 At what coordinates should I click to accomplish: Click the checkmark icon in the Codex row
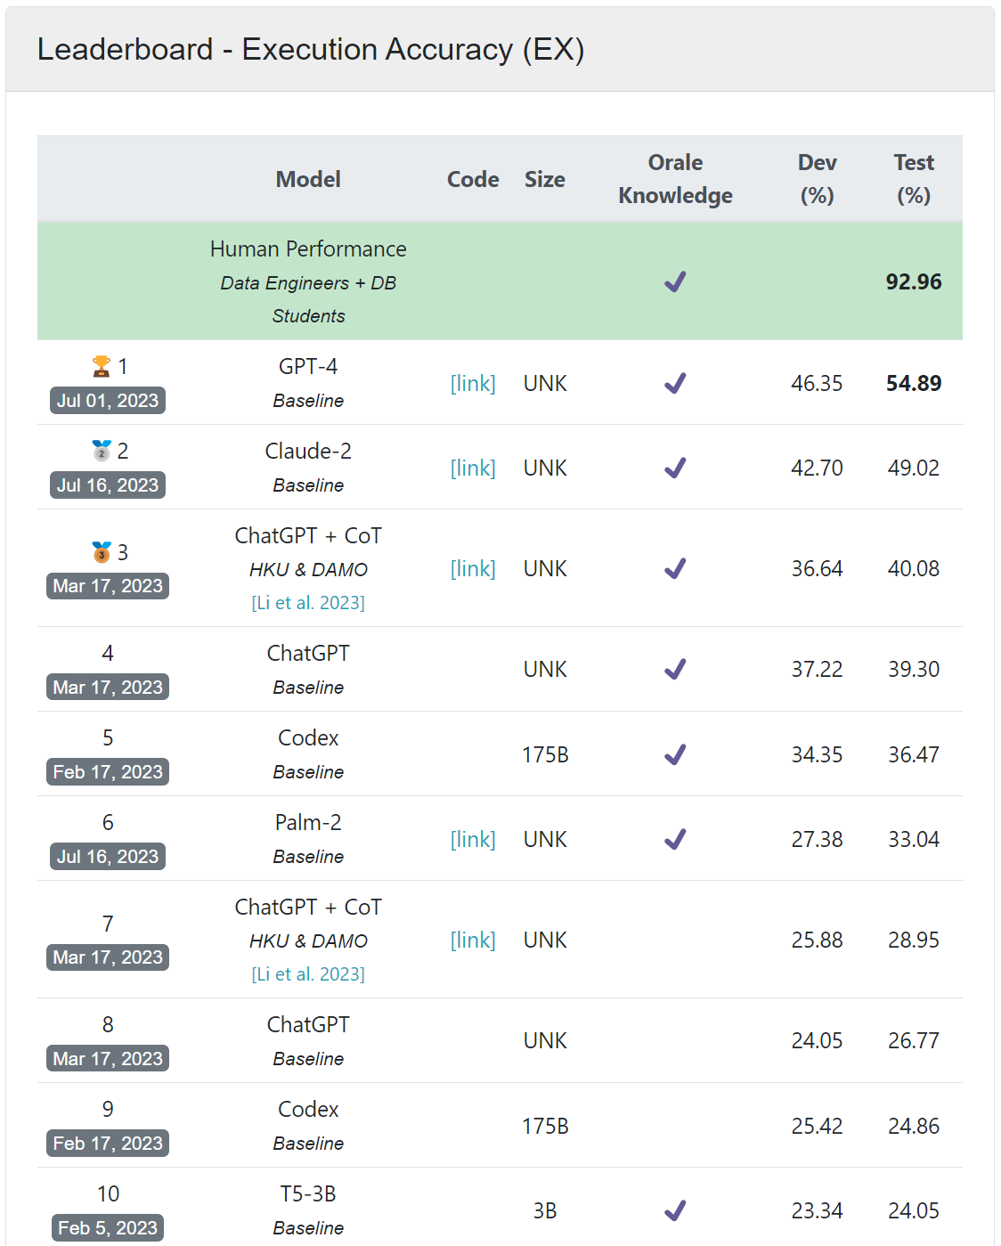[x=675, y=753]
